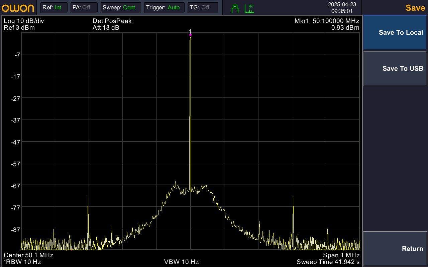
Task: Click the Mkr1 50.100000 MHz readout
Action: 327,21
